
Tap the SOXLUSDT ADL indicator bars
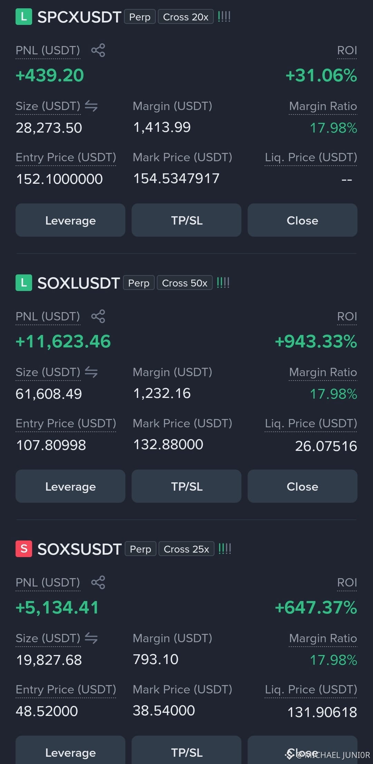click(223, 283)
